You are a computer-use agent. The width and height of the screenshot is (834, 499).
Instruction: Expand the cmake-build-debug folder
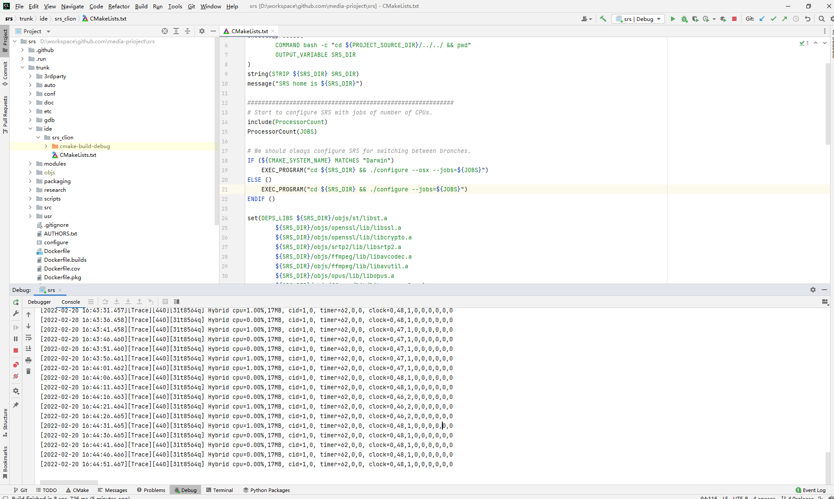(46, 146)
